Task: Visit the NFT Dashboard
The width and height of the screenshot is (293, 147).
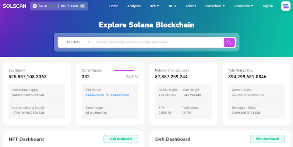Action: [121, 139]
